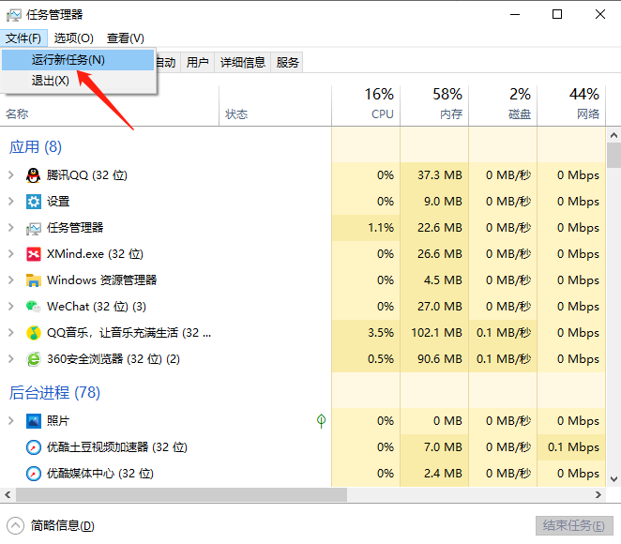Click the 360安全浏览器 icon
Viewport: 621px width, 544px height.
tap(34, 359)
